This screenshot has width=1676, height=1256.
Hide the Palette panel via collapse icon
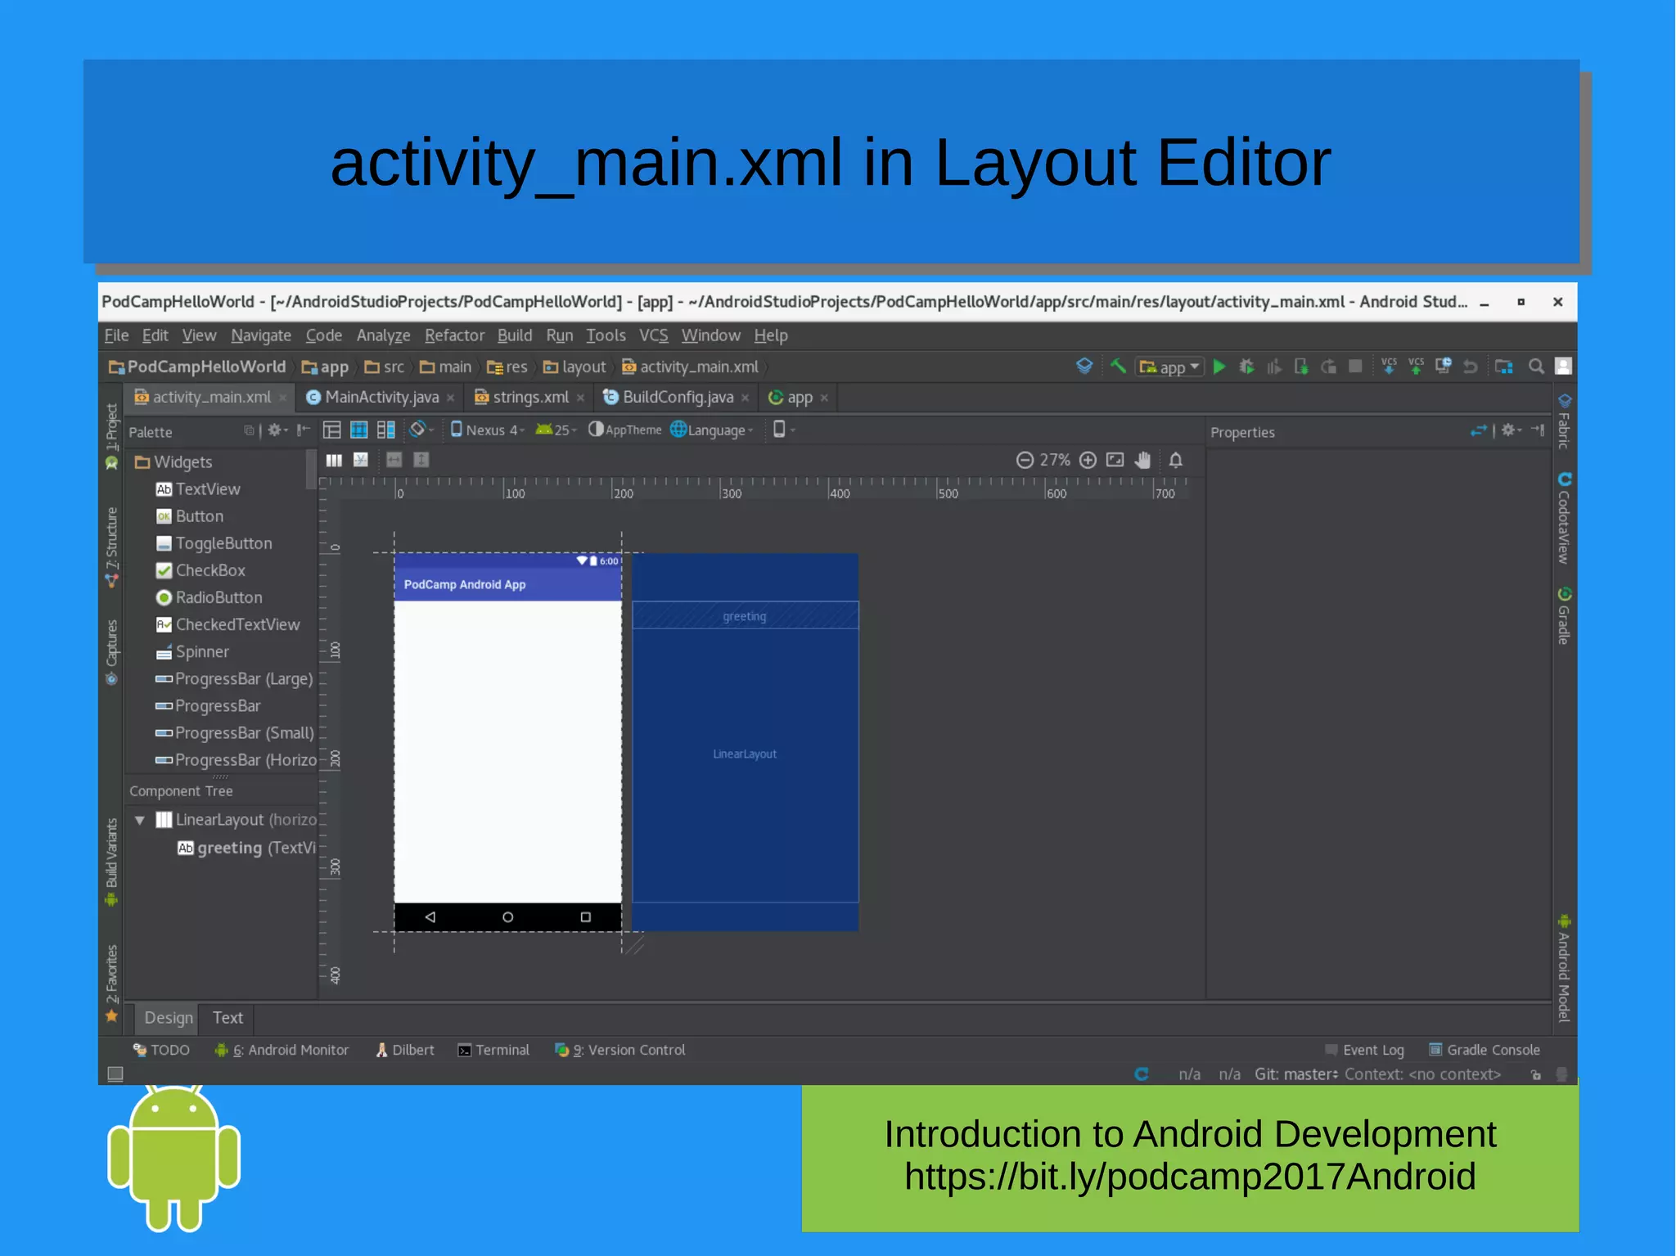(x=303, y=430)
